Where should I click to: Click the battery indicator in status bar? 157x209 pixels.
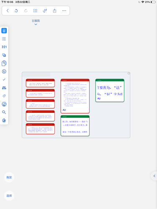[x=153, y=2]
